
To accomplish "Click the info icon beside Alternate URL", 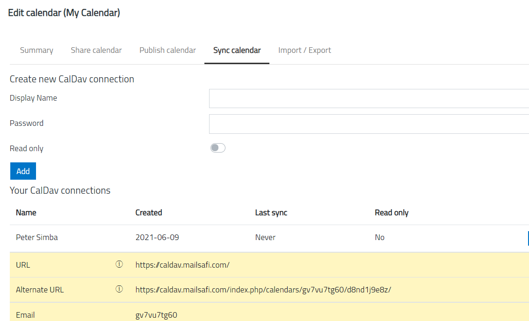I will pos(119,289).
